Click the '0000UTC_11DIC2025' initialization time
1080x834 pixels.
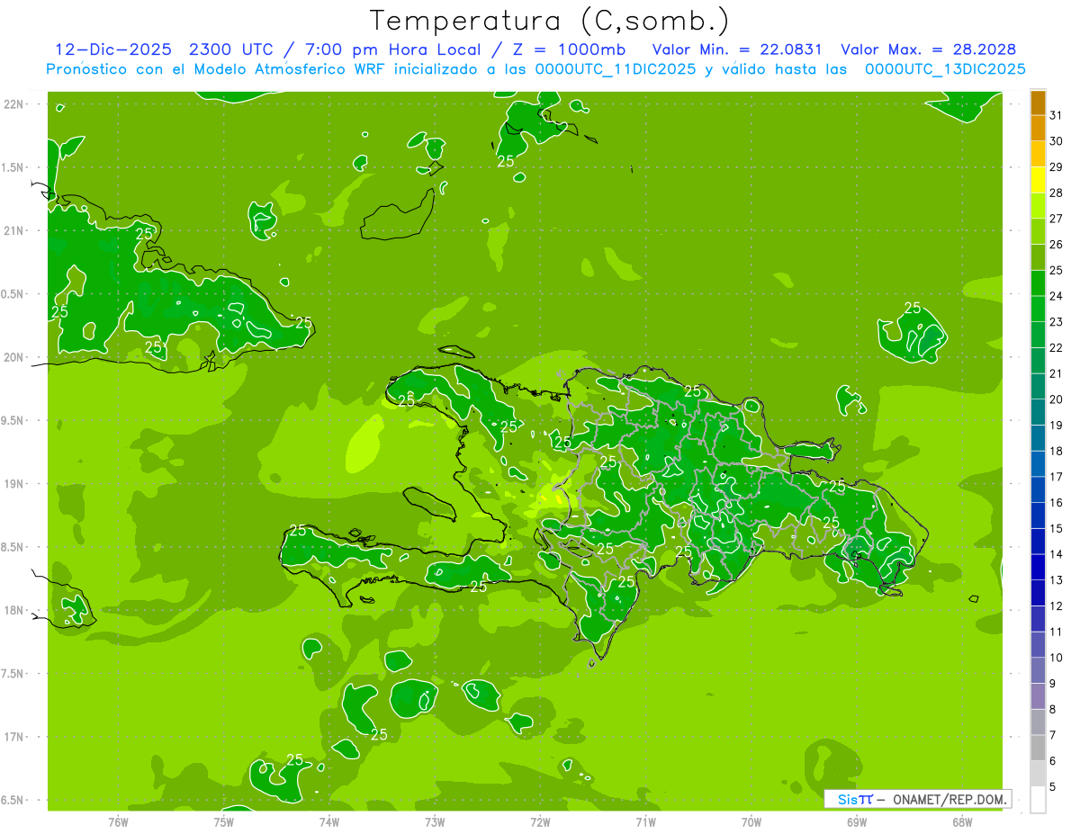pyautogui.click(x=615, y=69)
